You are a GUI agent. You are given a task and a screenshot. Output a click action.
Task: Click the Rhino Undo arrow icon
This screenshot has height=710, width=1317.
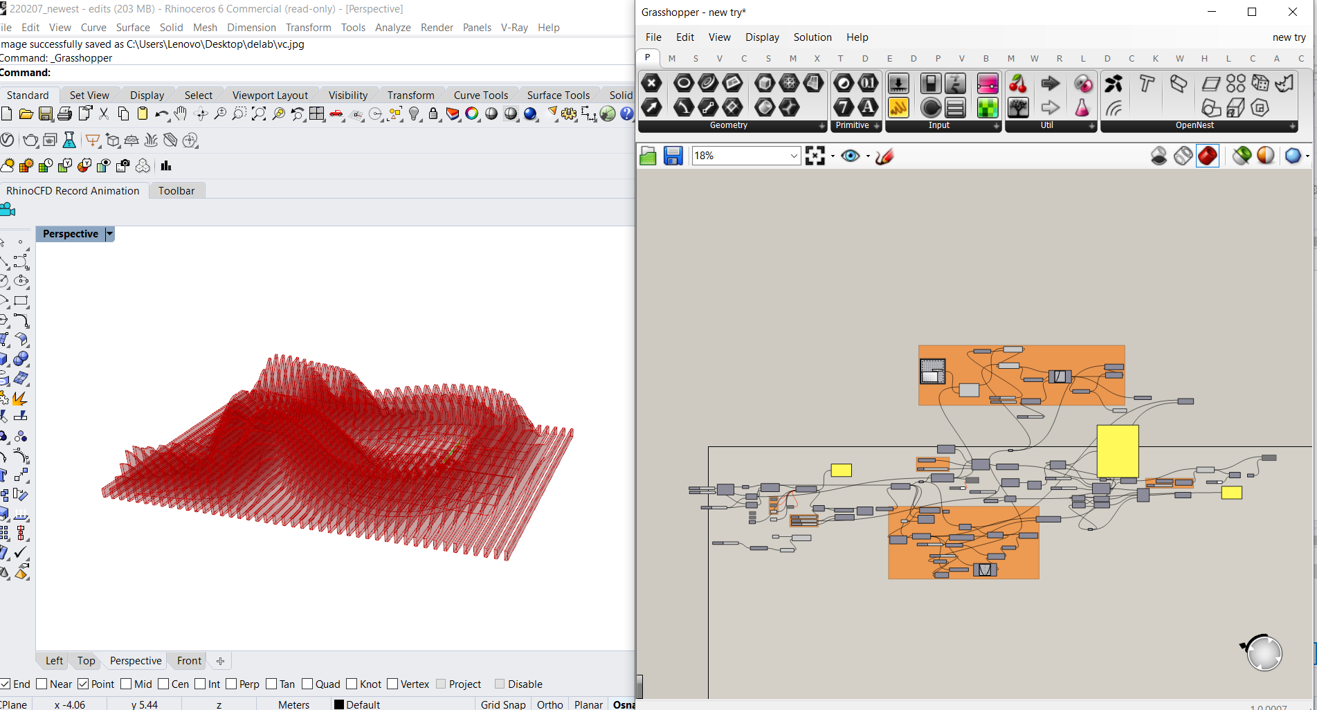161,114
